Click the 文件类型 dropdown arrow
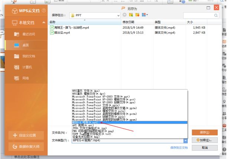The image size is (230, 159). tap(185, 141)
